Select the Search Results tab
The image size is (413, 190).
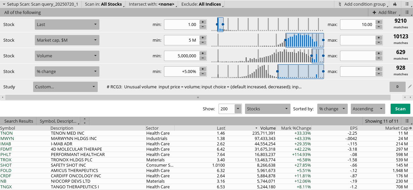point(19,121)
